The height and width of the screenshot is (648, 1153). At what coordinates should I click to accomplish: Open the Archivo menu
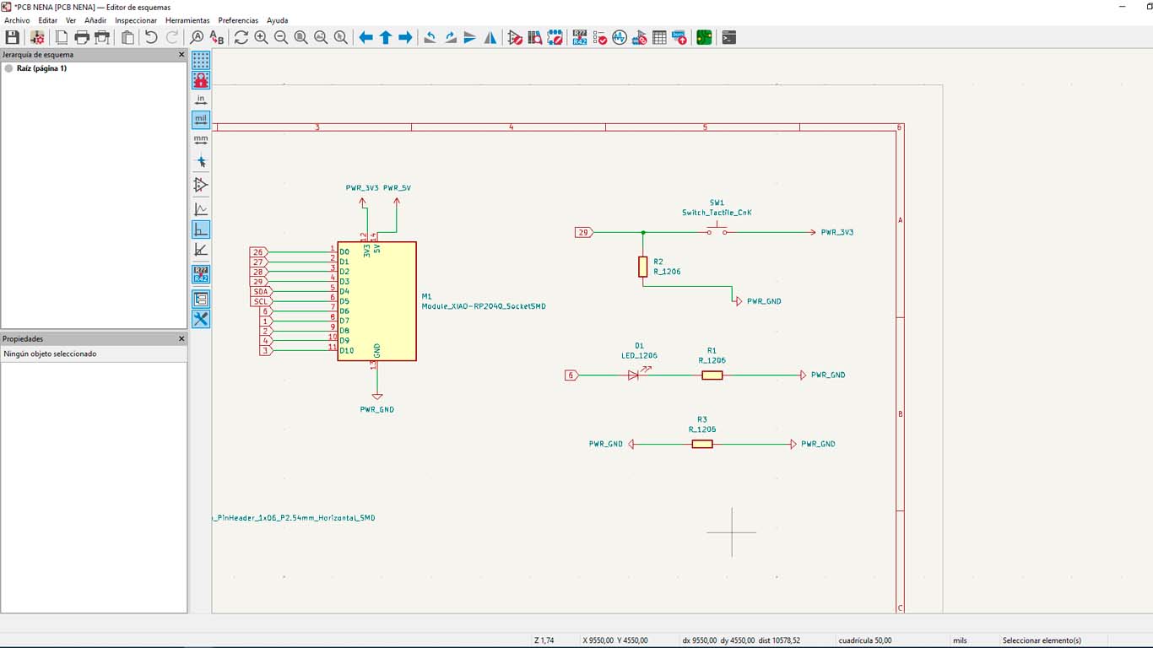point(17,20)
